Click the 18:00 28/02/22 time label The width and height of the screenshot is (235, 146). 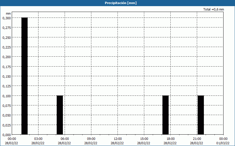click(x=170, y=141)
